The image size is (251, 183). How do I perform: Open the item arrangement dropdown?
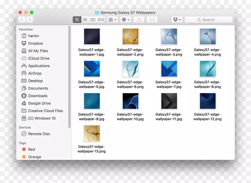click(x=112, y=20)
